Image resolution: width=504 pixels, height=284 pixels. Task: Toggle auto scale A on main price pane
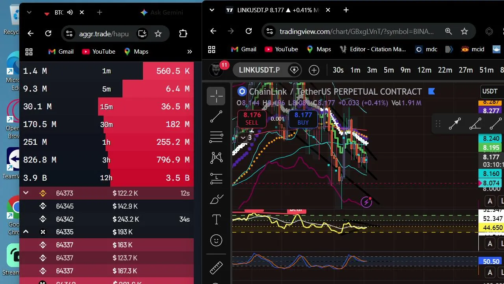tap(490, 201)
